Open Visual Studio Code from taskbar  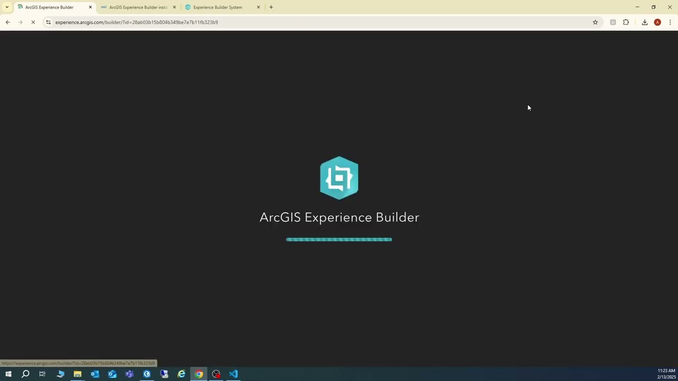[234, 374]
